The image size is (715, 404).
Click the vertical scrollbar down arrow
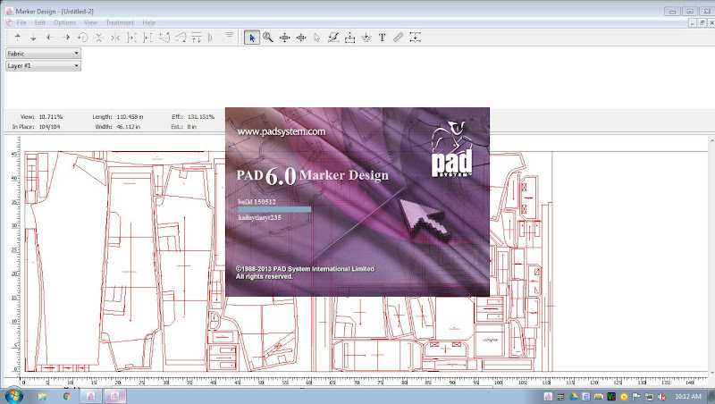coord(711,373)
